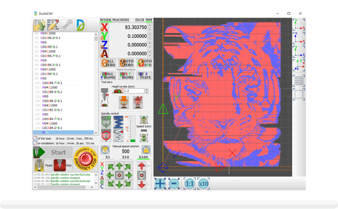Switch to YZ plane view
Image resolution: width=338 pixels, height=209 pixels.
(299, 52)
